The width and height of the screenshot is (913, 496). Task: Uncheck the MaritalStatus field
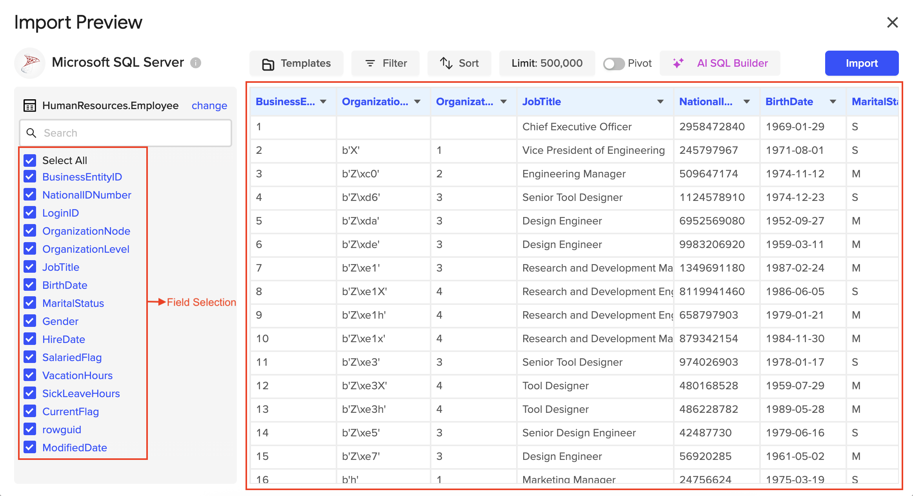[29, 303]
